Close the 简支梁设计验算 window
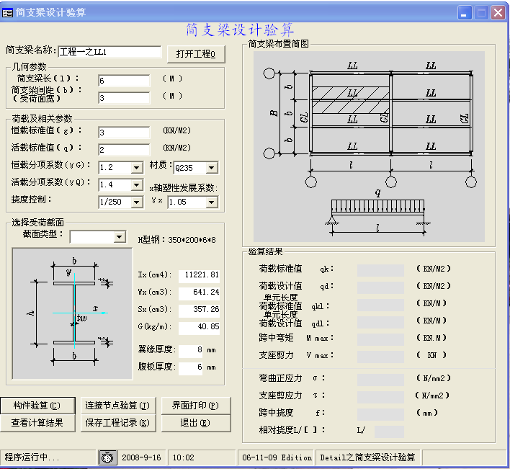510x469 pixels. pyautogui.click(x=498, y=13)
